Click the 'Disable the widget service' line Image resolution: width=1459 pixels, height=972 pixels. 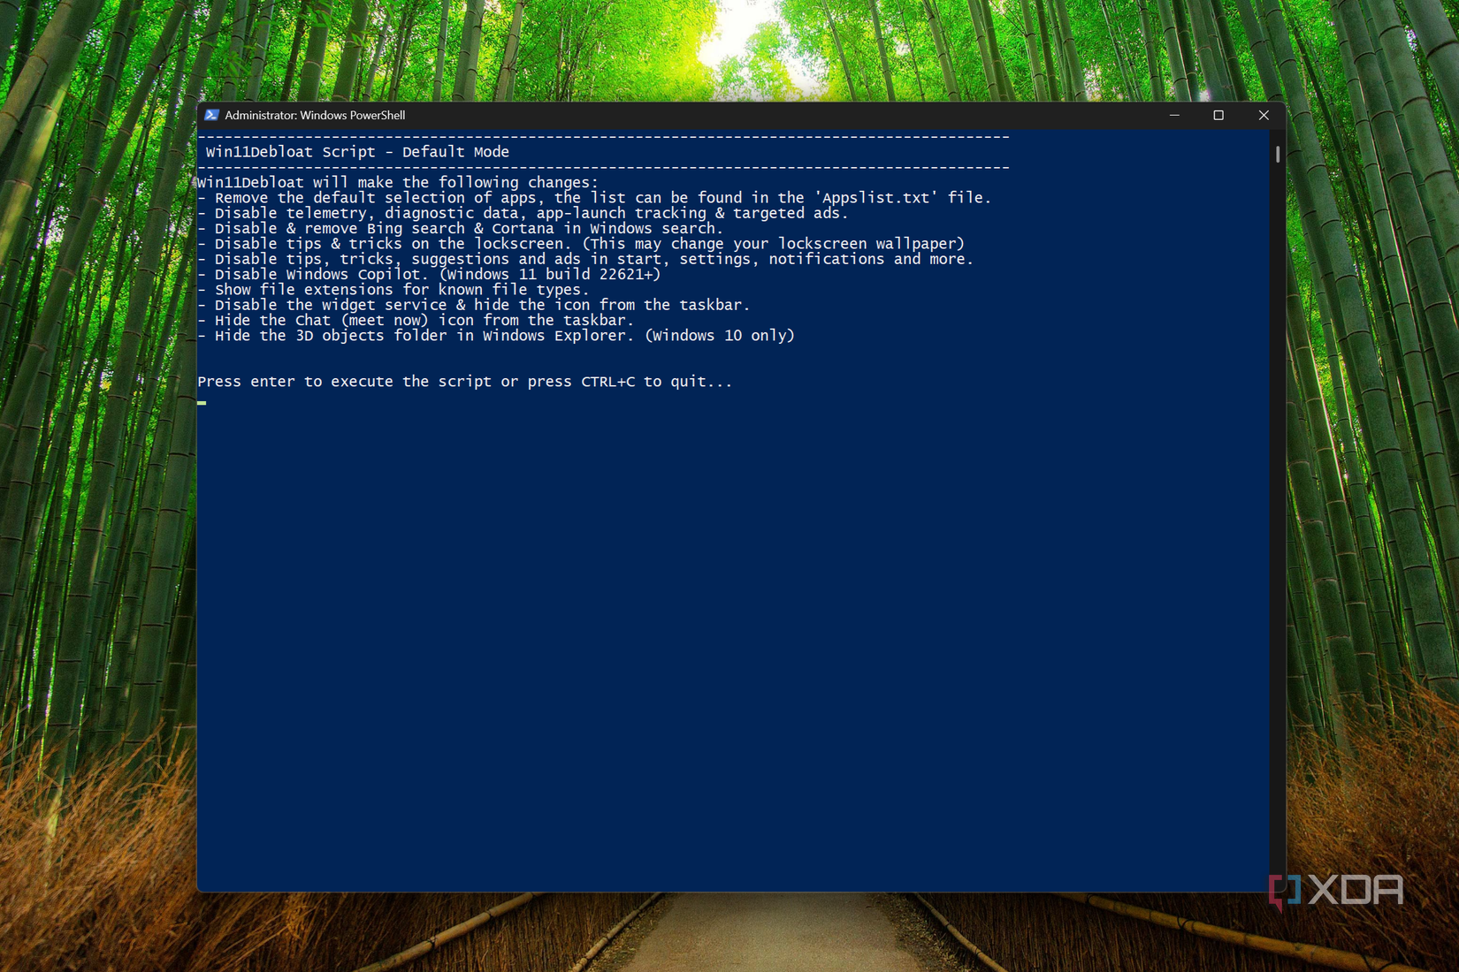473,305
